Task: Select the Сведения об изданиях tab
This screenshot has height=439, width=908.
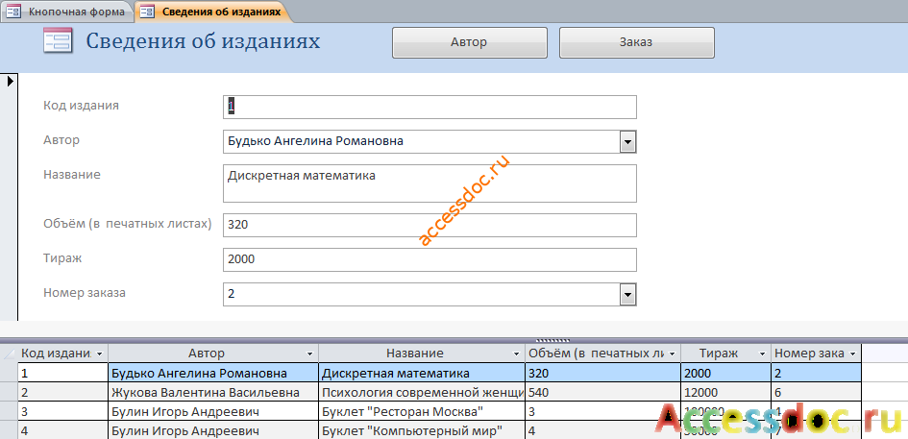Action: 212,12
